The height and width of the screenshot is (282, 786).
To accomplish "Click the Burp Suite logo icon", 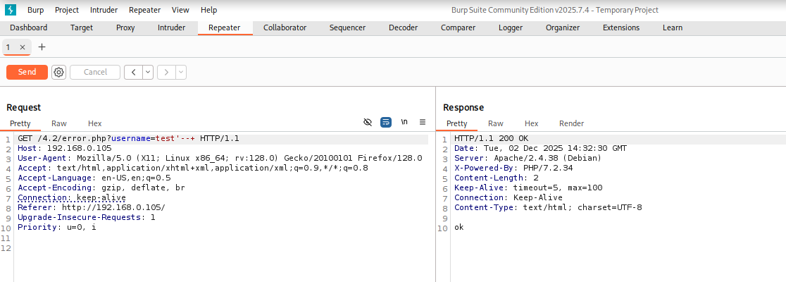I will [11, 10].
